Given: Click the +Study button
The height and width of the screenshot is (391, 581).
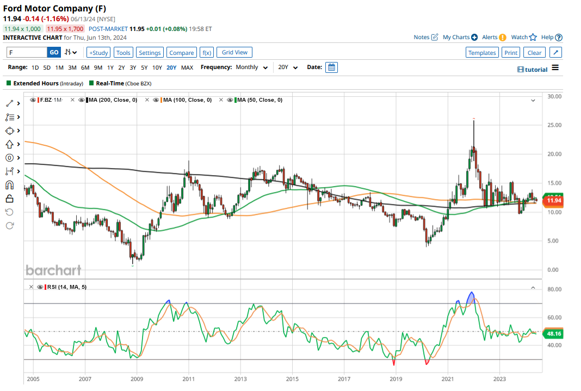Looking at the screenshot, I should pyautogui.click(x=98, y=53).
